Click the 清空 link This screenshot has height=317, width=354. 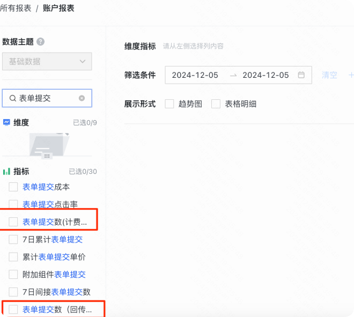[x=329, y=75]
